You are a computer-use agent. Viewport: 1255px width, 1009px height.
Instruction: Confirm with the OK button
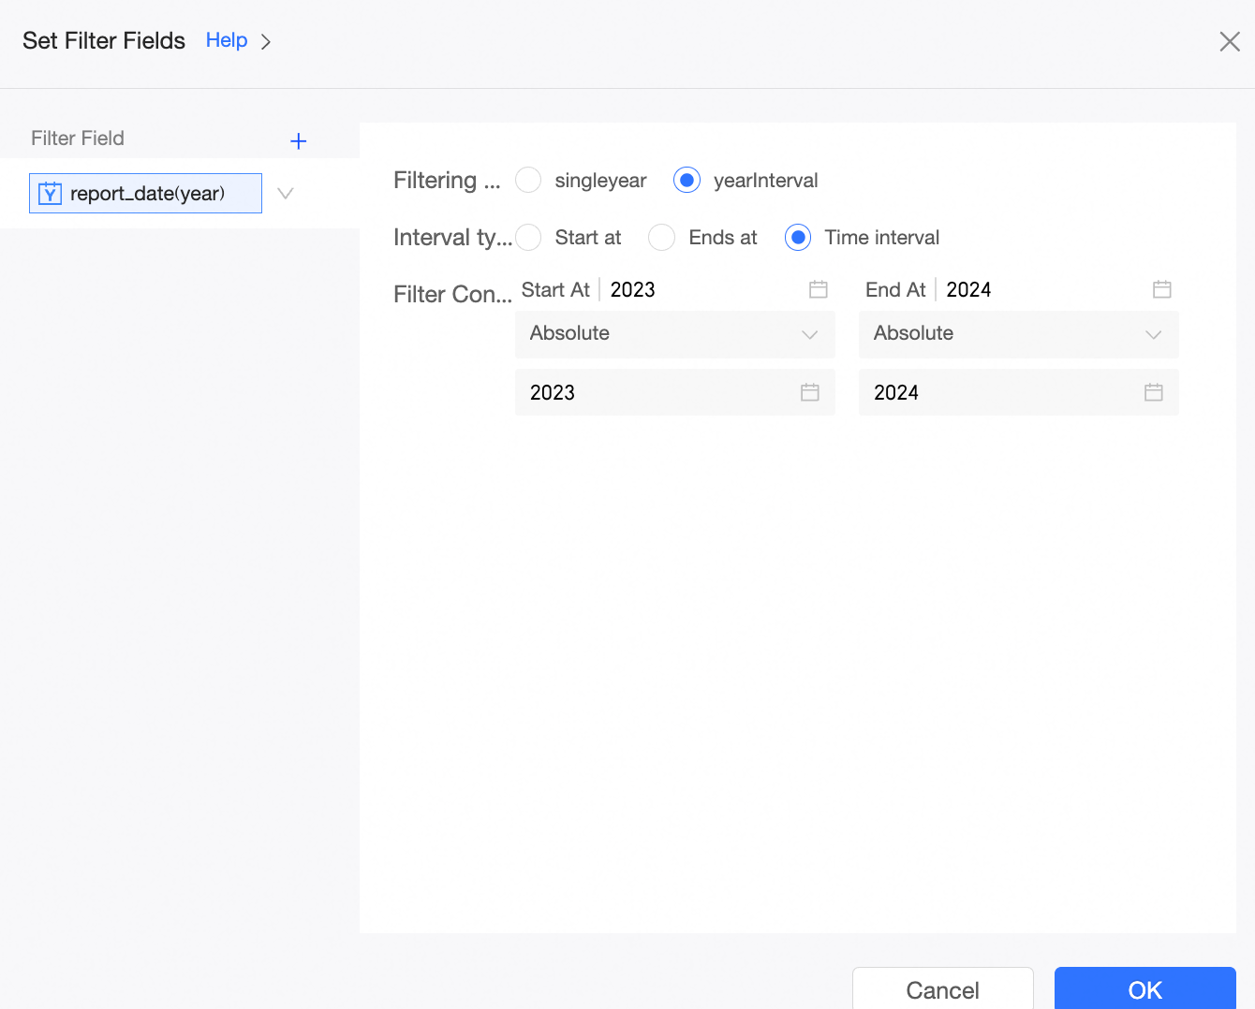coord(1144,989)
